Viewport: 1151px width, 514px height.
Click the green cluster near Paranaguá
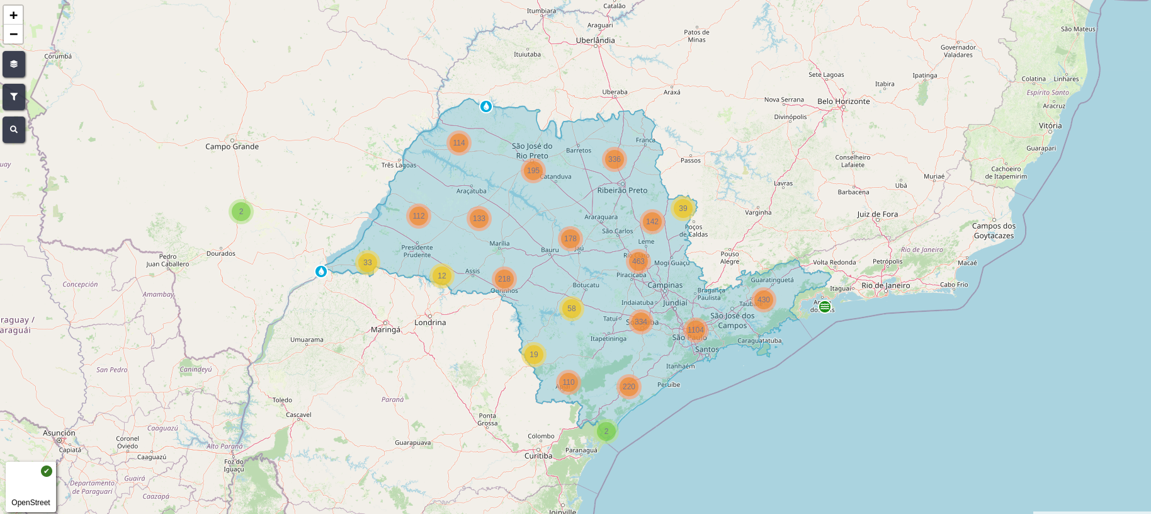click(606, 431)
